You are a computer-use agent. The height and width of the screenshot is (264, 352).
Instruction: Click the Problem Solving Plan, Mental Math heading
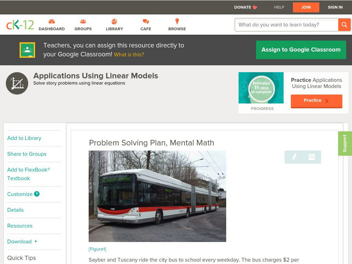151,143
